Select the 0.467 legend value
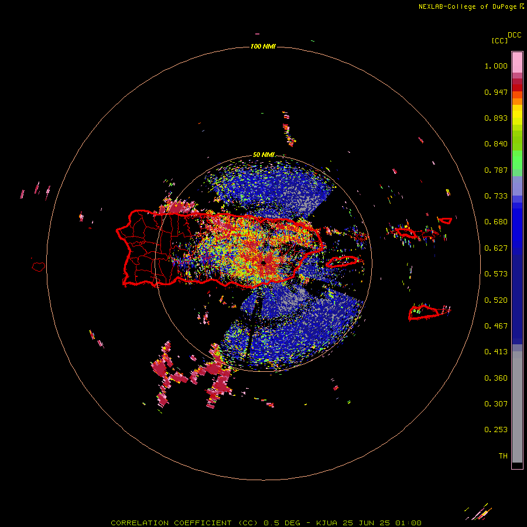 point(496,326)
